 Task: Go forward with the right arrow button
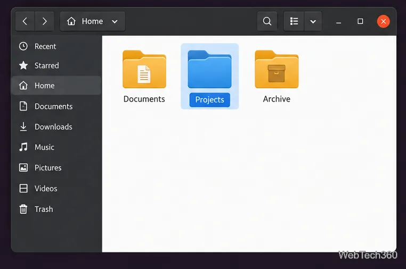(45, 21)
